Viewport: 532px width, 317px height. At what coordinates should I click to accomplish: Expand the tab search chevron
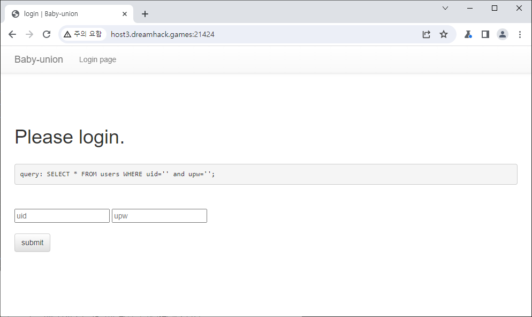[445, 8]
